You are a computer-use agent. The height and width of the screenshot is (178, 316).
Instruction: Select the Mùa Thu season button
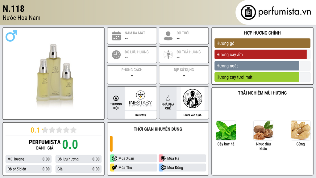[x=134, y=167]
